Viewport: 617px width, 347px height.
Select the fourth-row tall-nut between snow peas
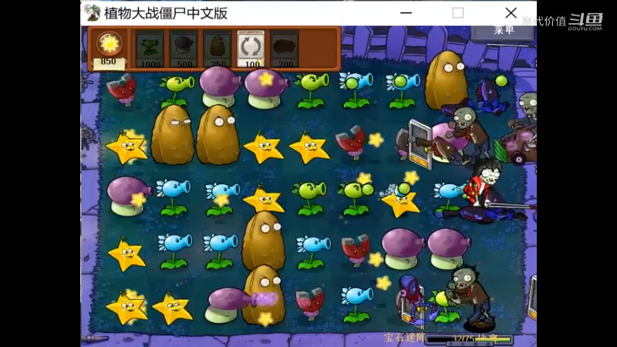(x=264, y=241)
